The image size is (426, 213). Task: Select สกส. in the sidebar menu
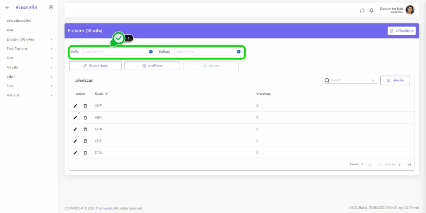click(10, 30)
